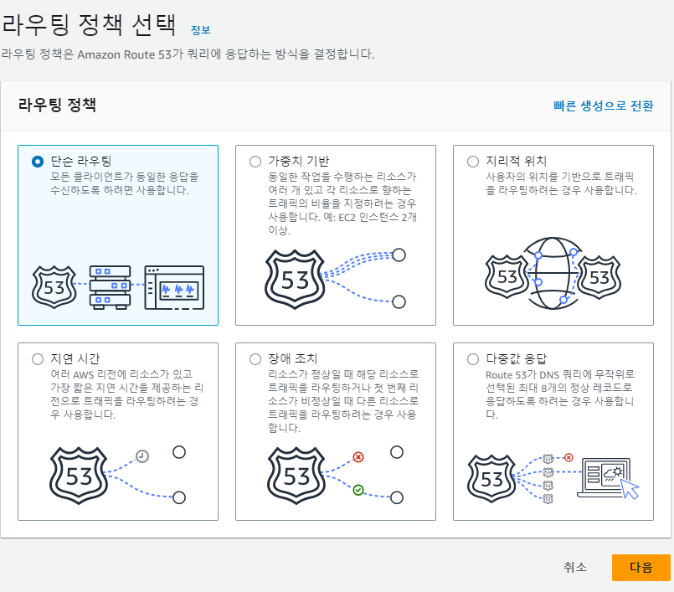
Task: Click the 라우팅 정책 선택 page title
Action: (89, 24)
